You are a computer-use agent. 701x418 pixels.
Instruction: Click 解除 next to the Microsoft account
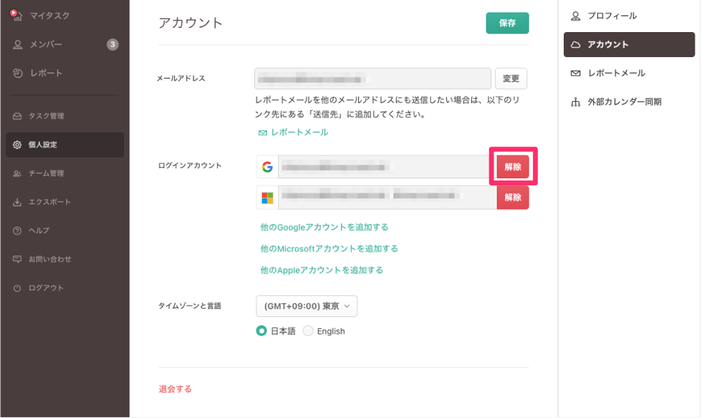tap(513, 197)
